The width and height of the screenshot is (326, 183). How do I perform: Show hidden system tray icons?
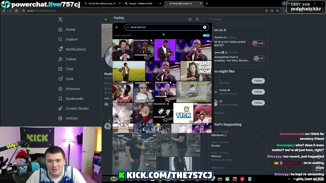coord(289,179)
